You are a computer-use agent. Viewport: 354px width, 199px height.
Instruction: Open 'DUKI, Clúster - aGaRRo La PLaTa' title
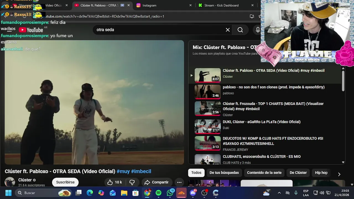pyautogui.click(x=262, y=122)
